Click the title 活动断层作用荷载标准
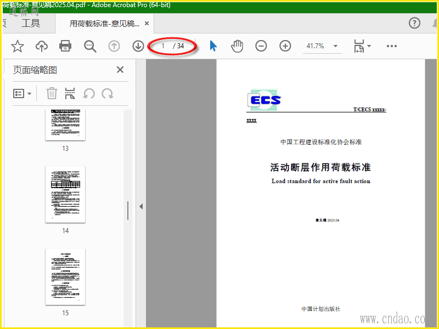 point(320,167)
